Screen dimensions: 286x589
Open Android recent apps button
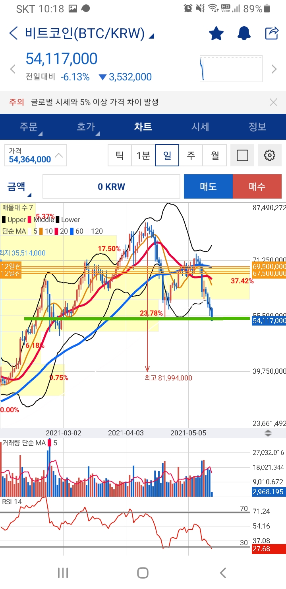click(x=63, y=573)
